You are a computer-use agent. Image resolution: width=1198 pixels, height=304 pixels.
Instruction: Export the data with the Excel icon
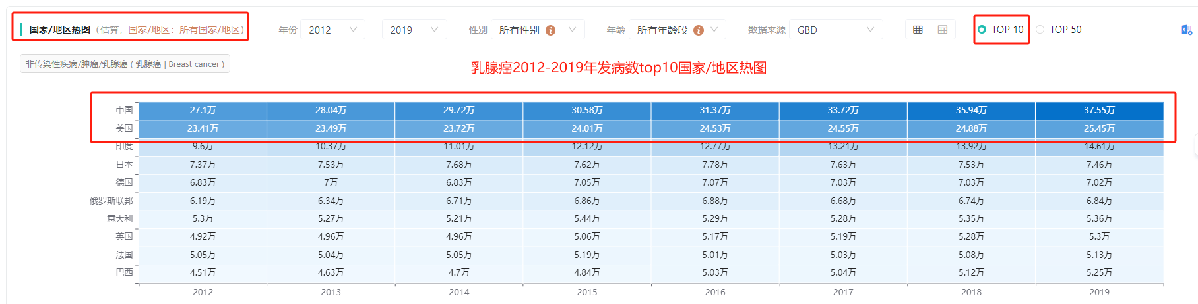1186,30
